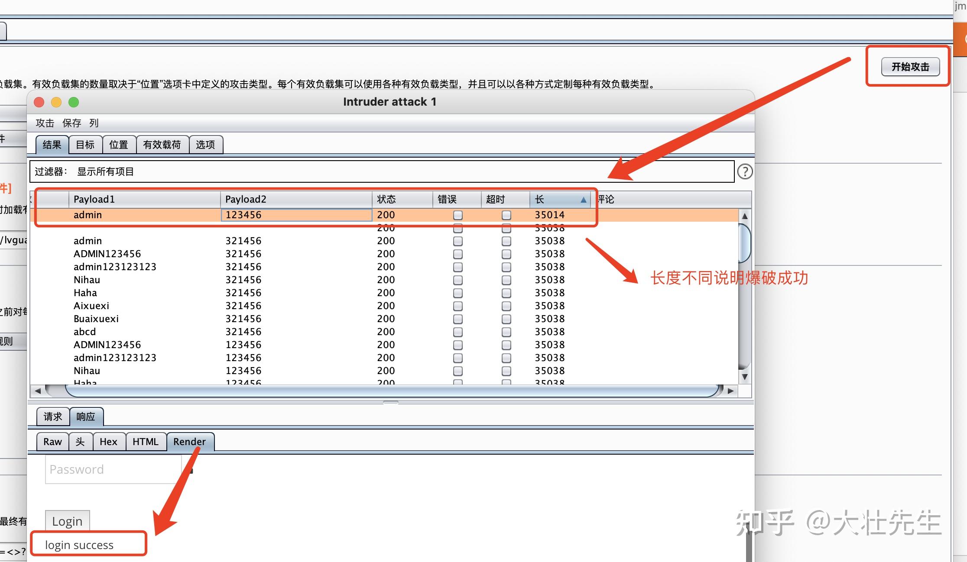Tick 错误 checkbox in admin 123456 row

click(x=458, y=215)
